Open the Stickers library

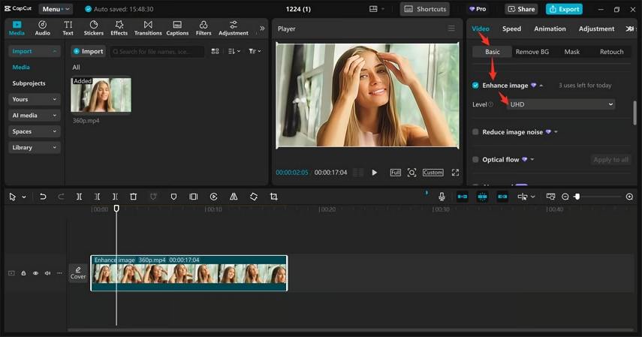(x=93, y=29)
